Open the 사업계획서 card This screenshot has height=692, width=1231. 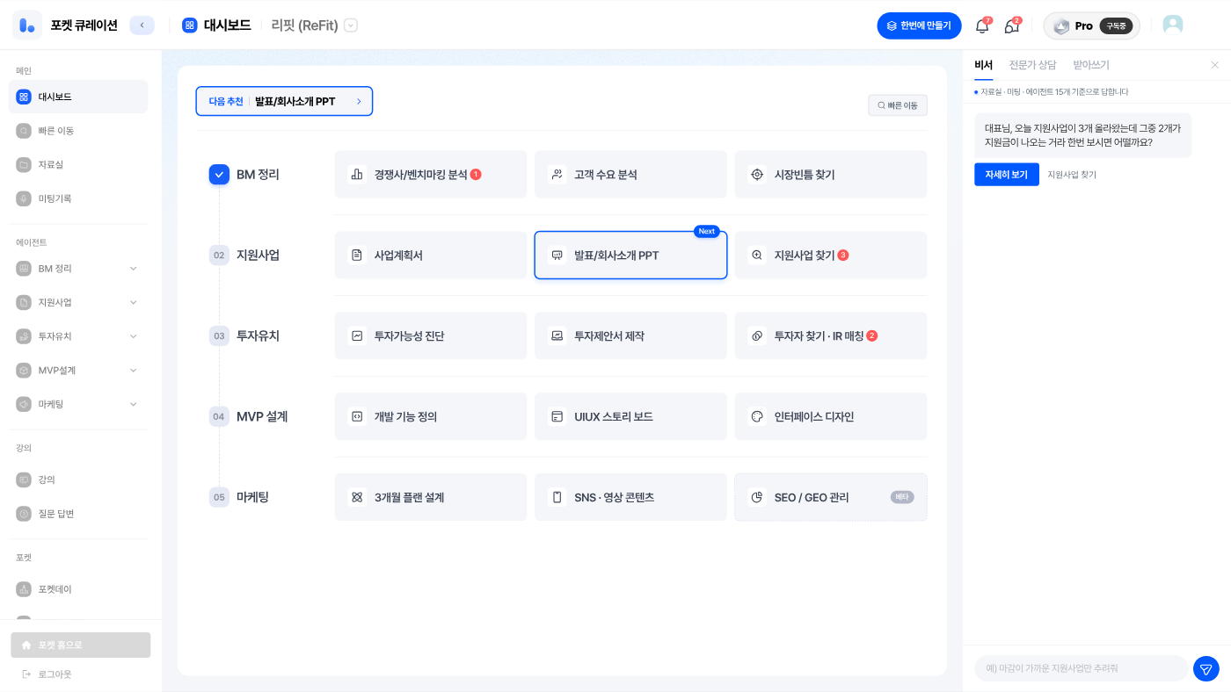point(431,255)
